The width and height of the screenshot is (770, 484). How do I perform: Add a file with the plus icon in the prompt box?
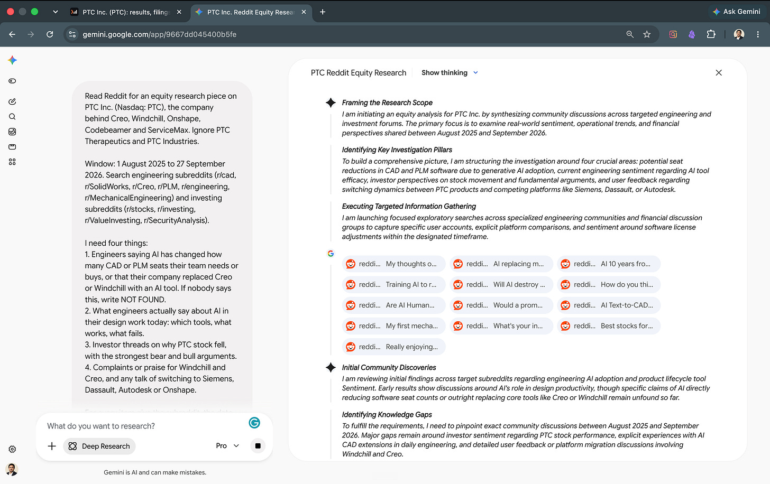(x=52, y=446)
